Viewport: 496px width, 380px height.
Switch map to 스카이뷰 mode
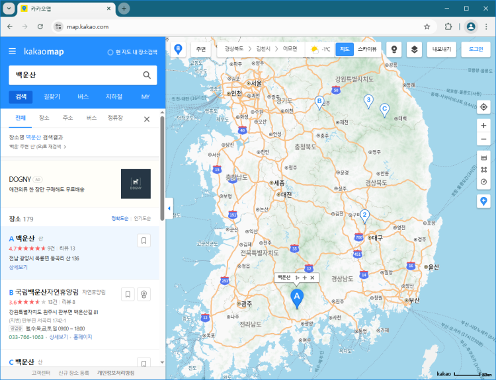coord(367,50)
